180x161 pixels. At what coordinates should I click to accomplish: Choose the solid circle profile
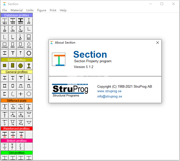[21, 66]
